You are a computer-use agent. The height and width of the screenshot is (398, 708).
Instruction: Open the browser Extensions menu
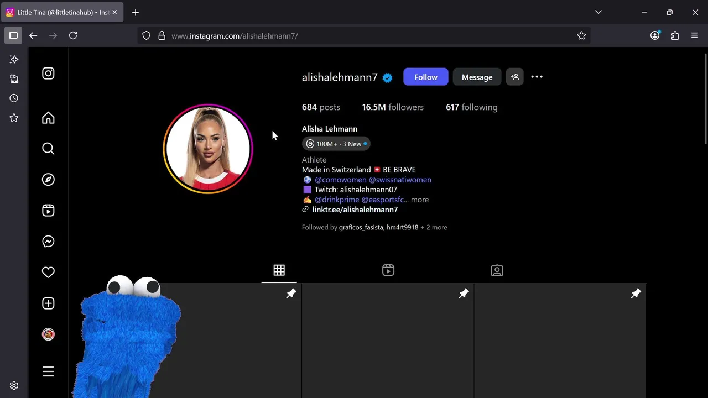[x=675, y=35]
